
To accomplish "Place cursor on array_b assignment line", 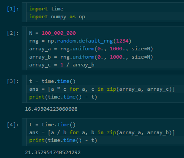I will pyautogui.click(x=91, y=57).
